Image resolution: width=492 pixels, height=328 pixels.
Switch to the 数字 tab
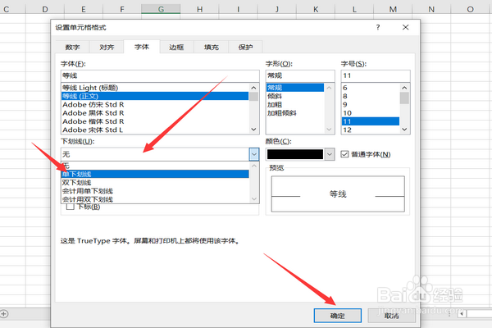[72, 47]
